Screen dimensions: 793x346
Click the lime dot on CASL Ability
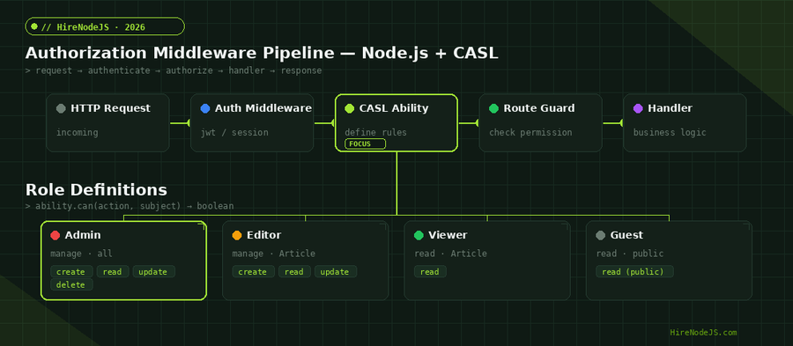point(350,108)
